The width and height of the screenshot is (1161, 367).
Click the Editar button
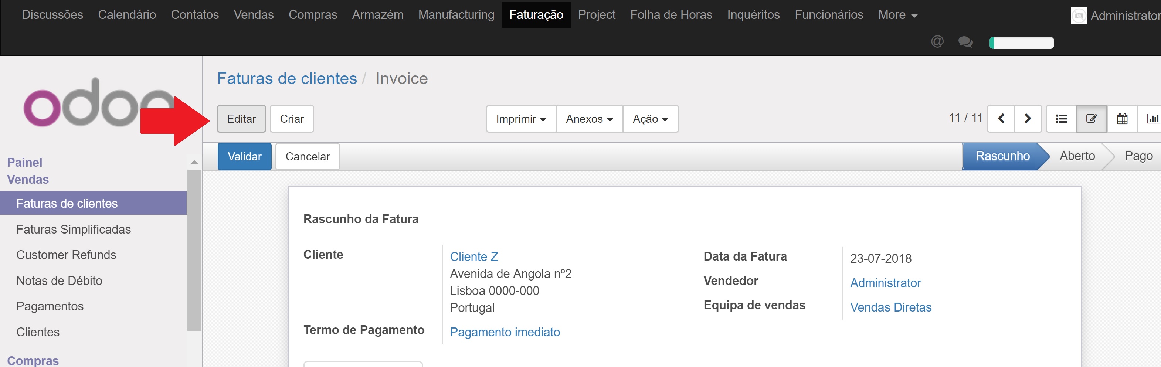[x=241, y=119]
